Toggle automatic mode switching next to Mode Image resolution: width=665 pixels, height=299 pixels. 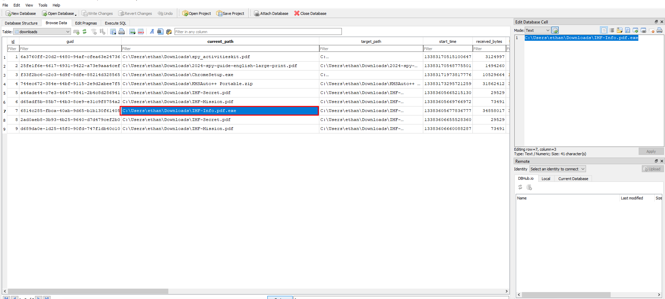[x=555, y=30]
